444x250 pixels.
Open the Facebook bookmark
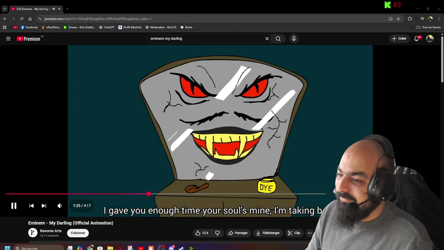pos(29,27)
